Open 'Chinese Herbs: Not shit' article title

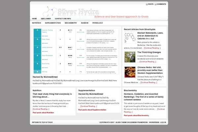point(150,70)
